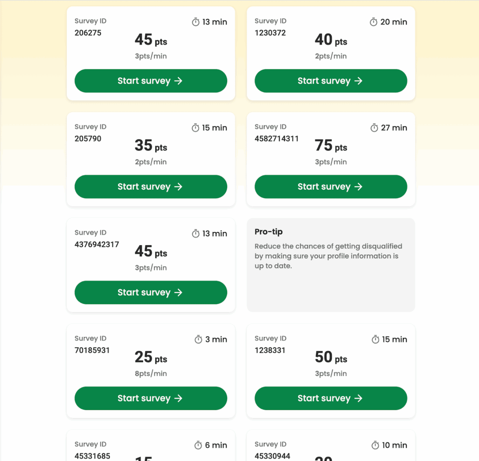Launch the 75 pts survey 4582714311

[x=331, y=187]
